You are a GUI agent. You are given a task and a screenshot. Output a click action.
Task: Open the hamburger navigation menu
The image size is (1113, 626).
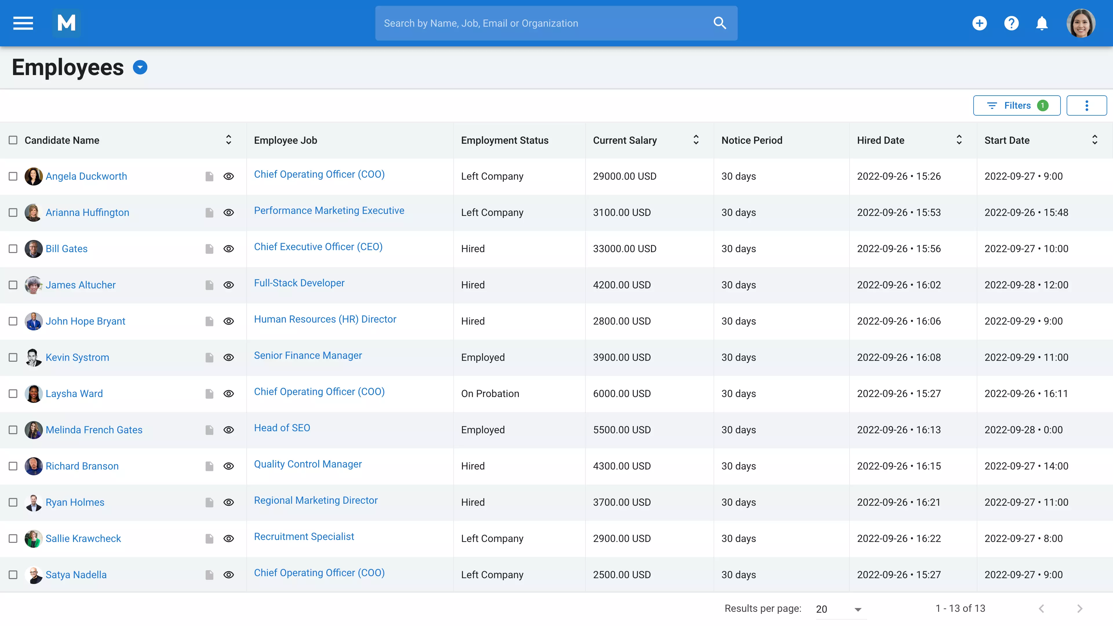(x=23, y=23)
